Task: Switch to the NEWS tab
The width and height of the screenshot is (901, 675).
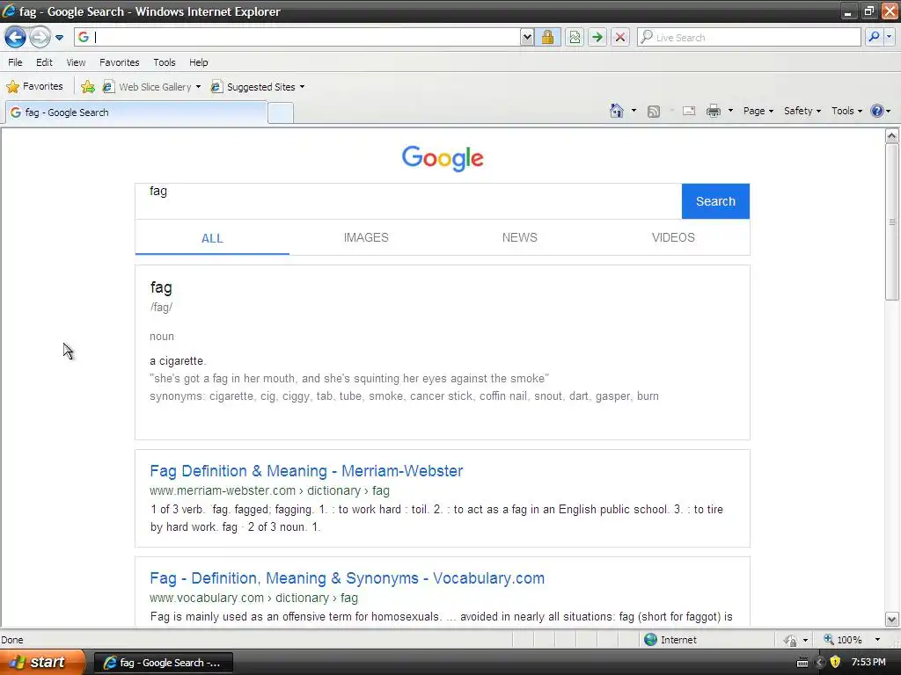Action: [x=519, y=237]
